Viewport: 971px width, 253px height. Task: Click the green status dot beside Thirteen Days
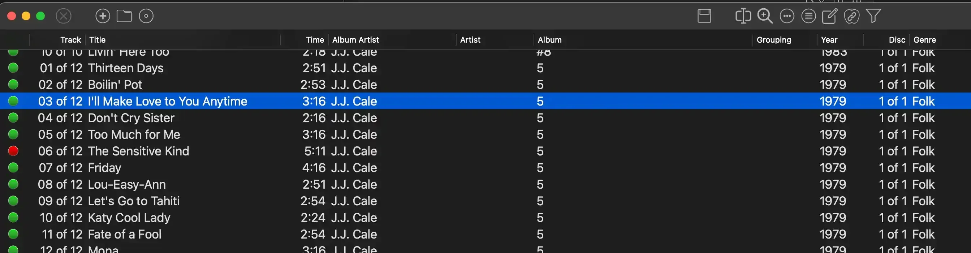pos(13,68)
